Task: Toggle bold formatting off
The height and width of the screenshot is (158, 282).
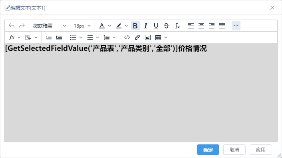Action: coord(135,26)
